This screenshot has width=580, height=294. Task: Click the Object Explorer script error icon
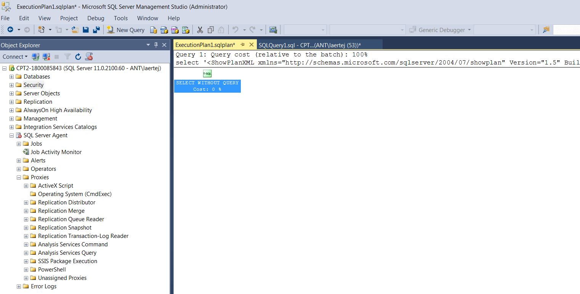click(x=89, y=57)
